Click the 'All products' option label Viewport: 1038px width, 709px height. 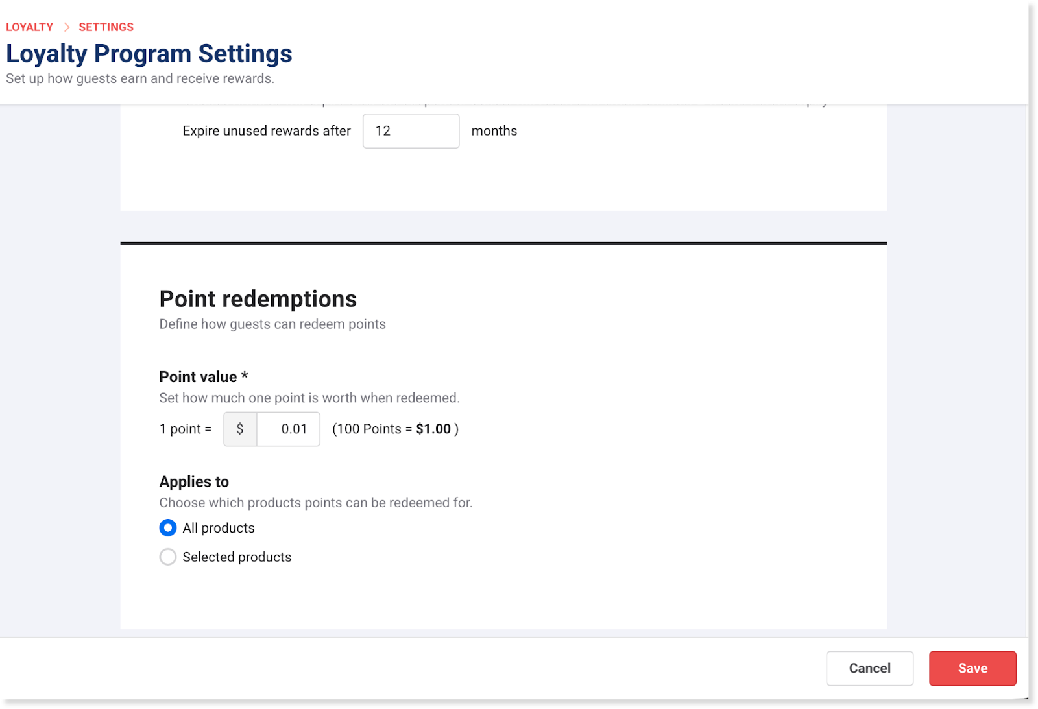pos(219,528)
